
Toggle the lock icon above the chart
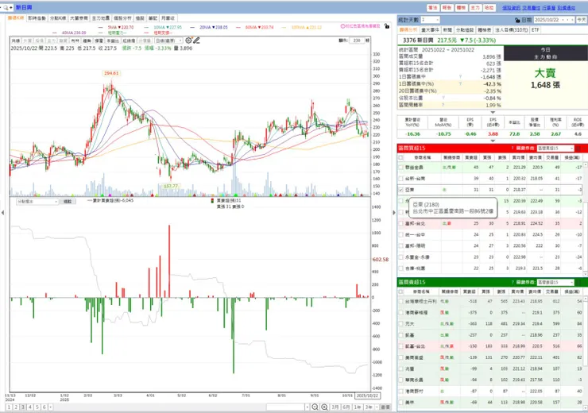[x=387, y=26]
